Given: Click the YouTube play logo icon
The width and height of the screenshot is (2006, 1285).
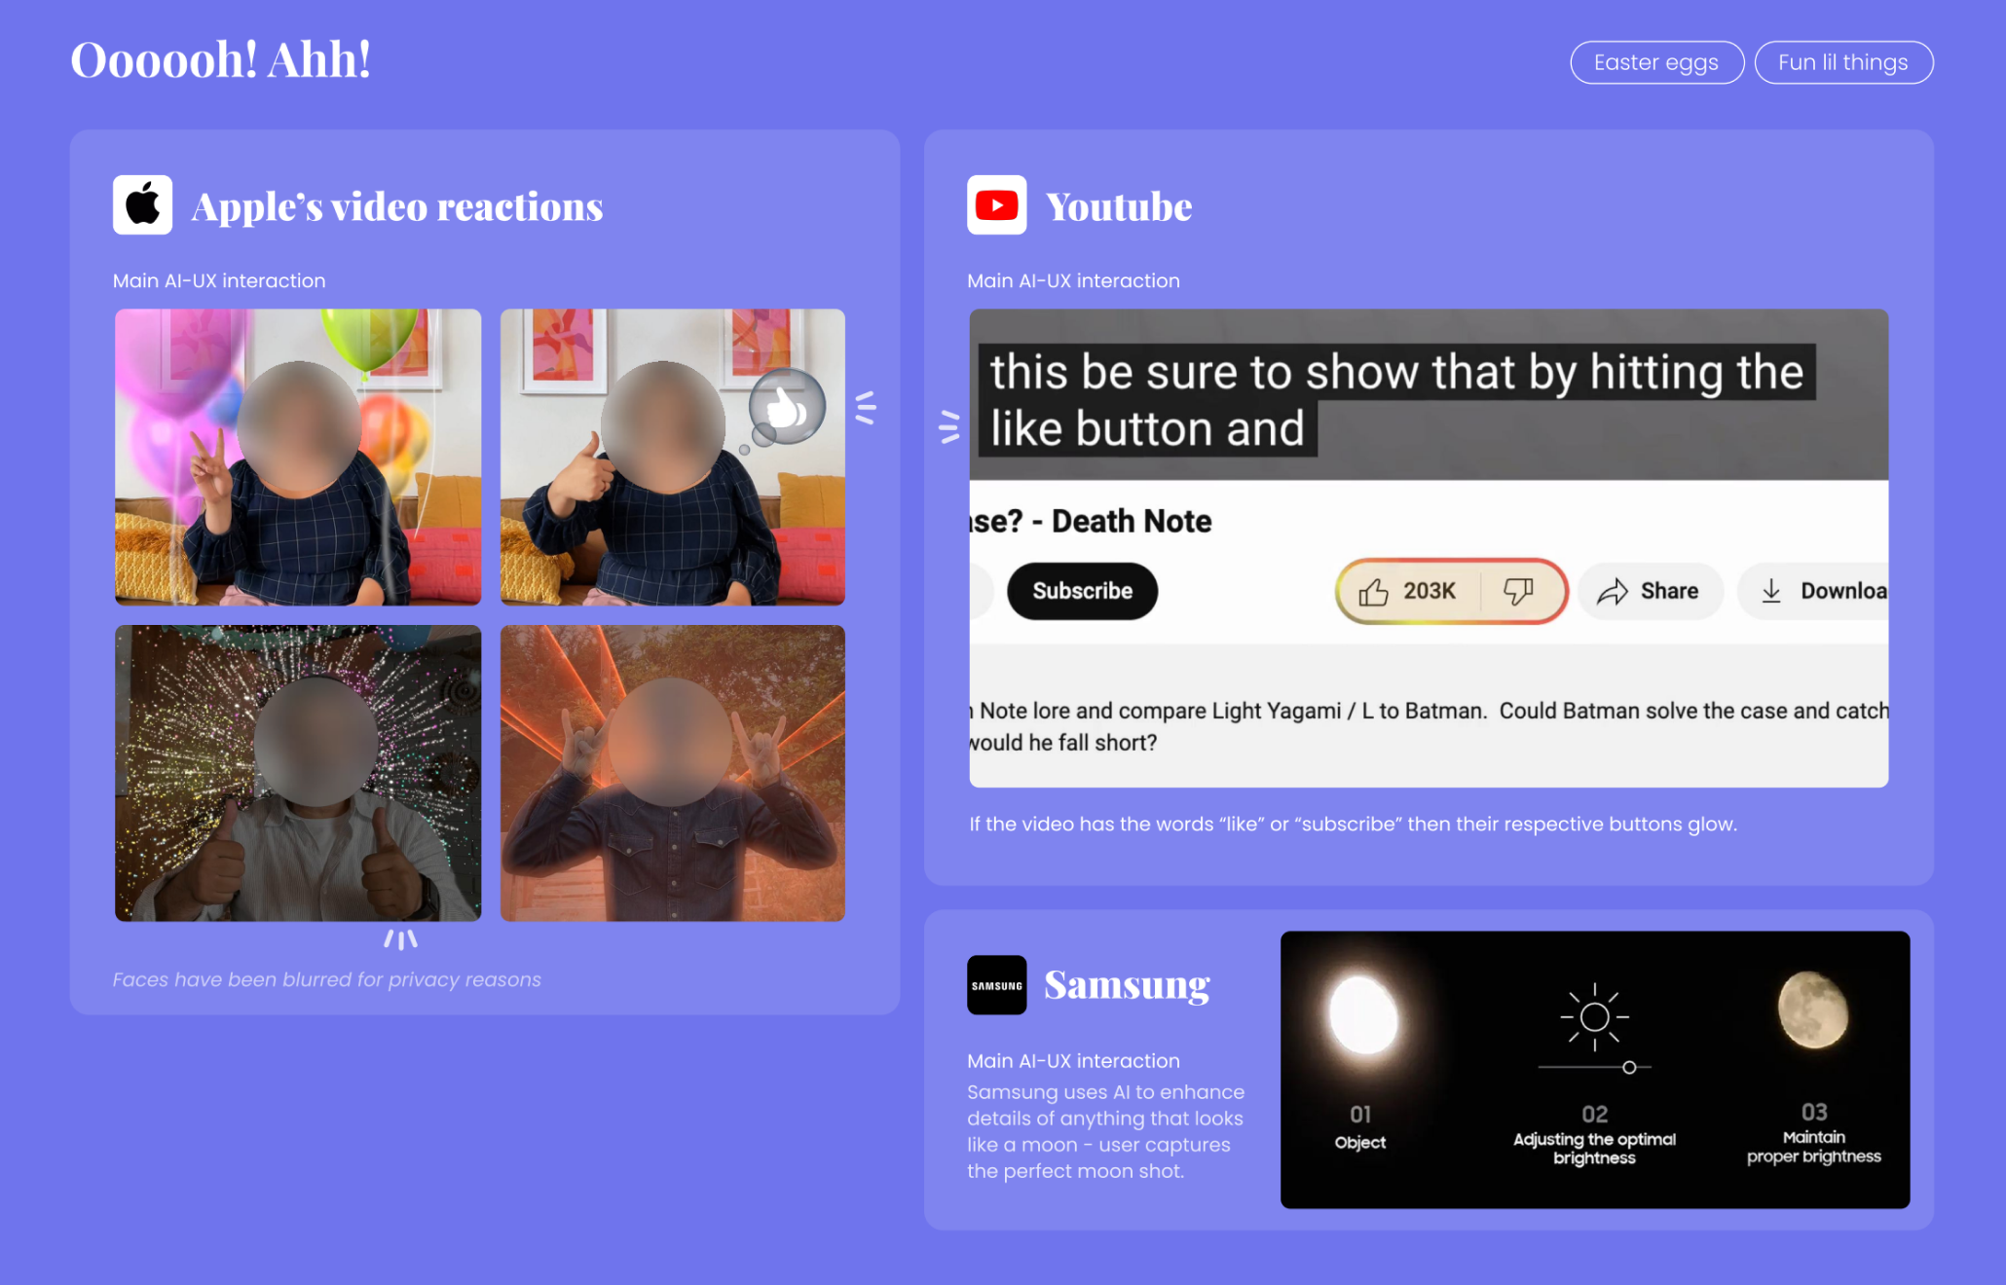Looking at the screenshot, I should coord(996,204).
